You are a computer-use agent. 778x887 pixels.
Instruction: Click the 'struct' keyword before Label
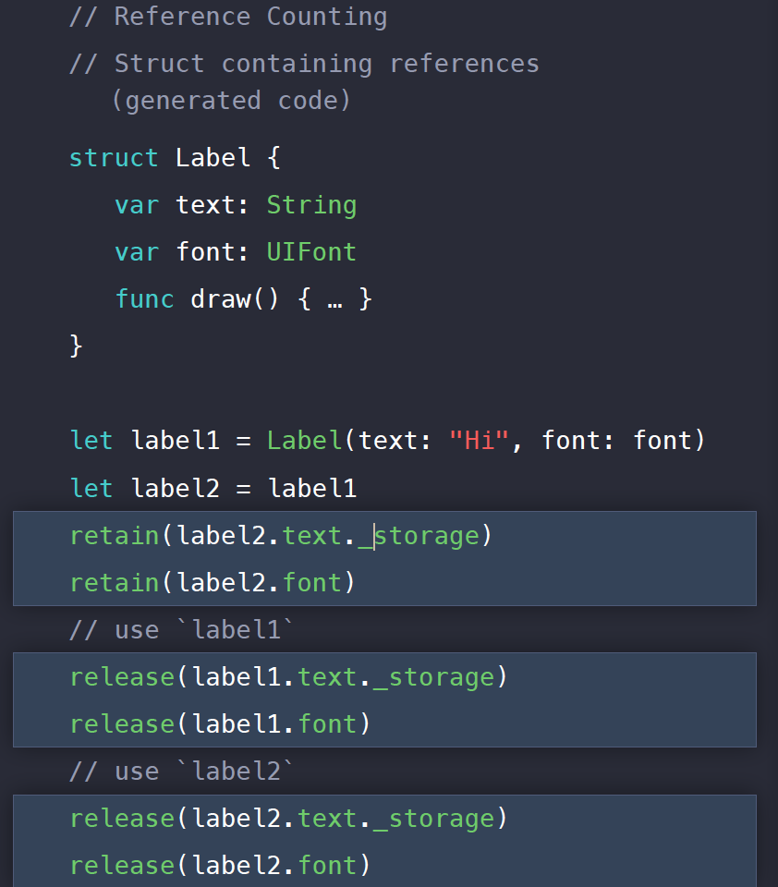point(113,158)
